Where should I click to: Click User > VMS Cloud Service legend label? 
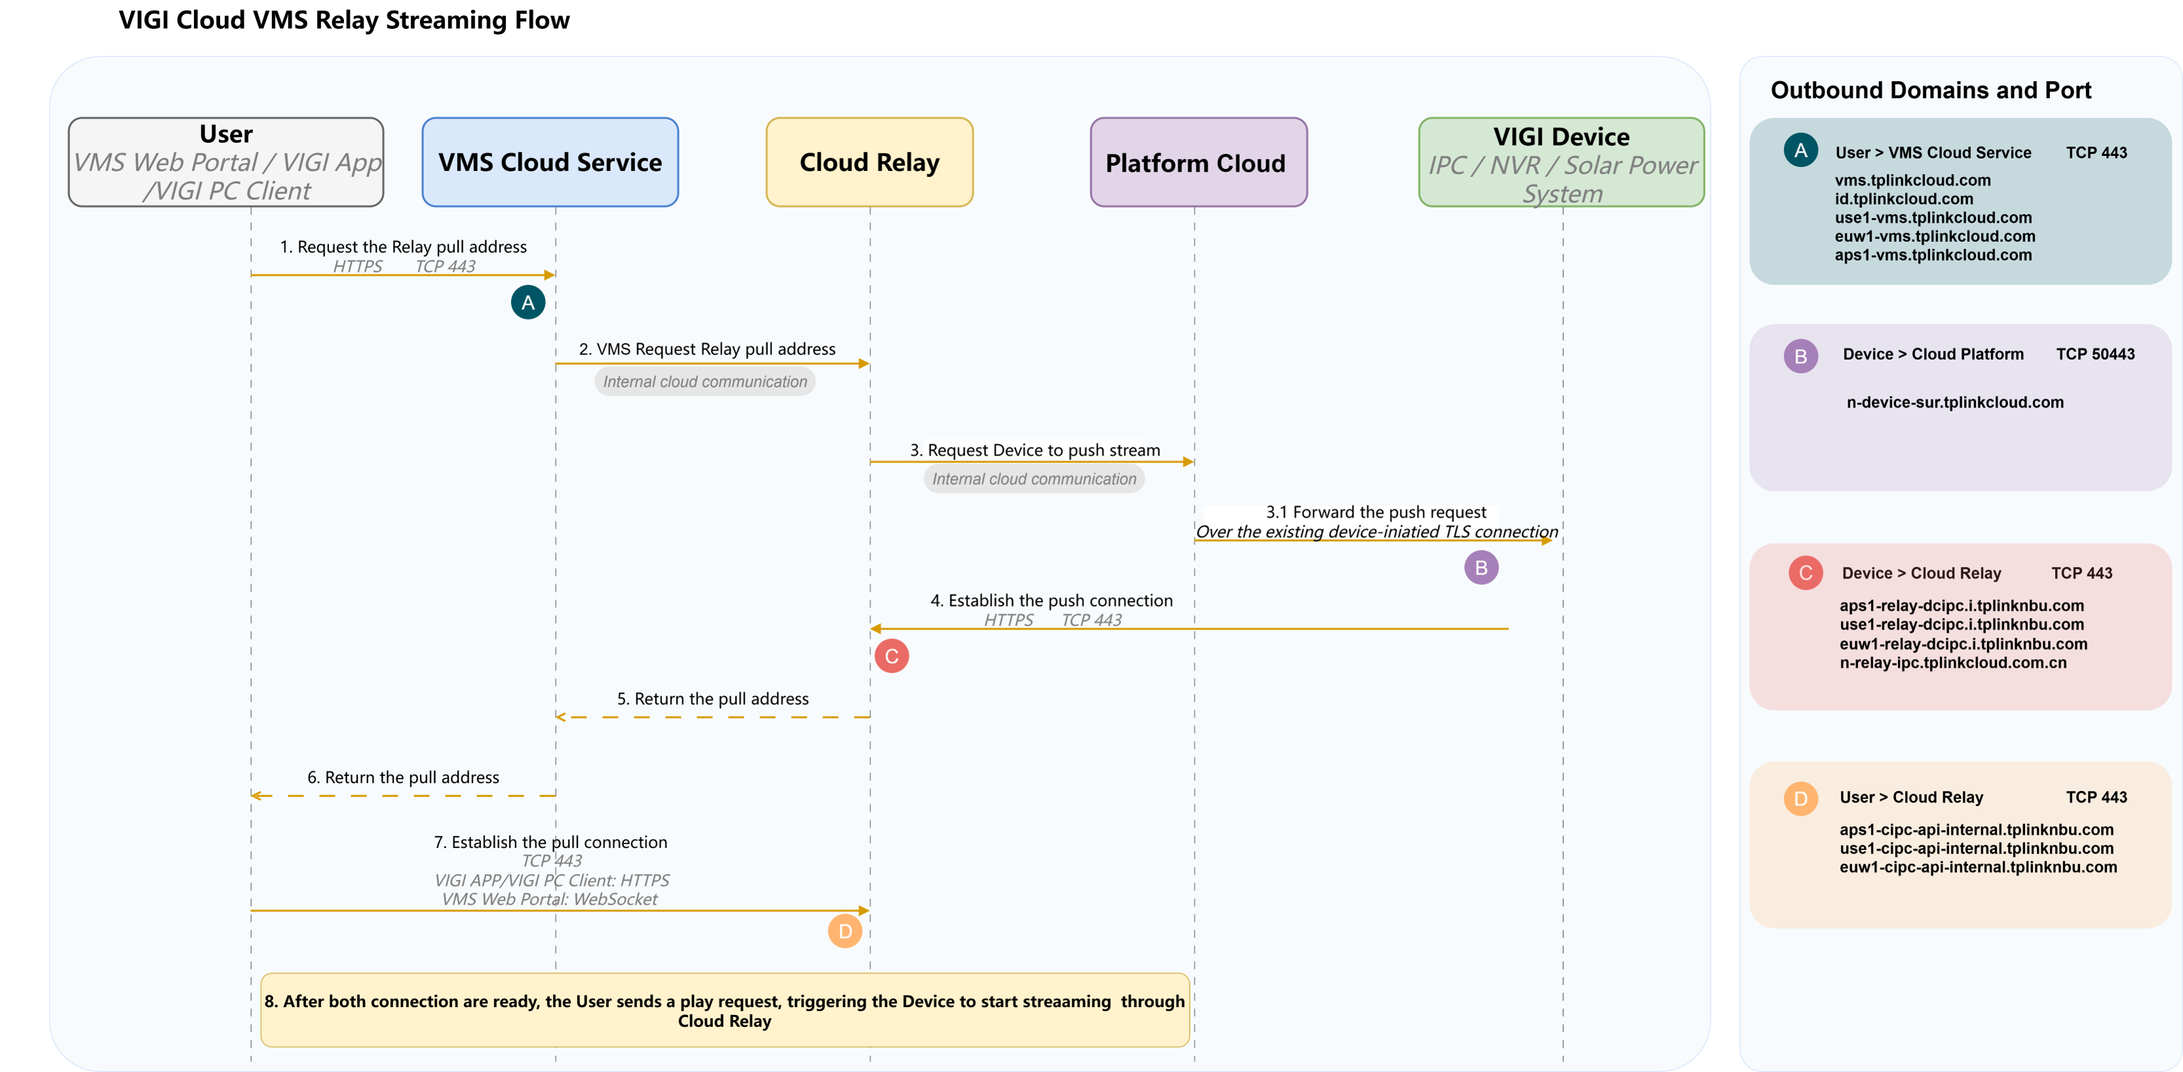pyautogui.click(x=1933, y=153)
